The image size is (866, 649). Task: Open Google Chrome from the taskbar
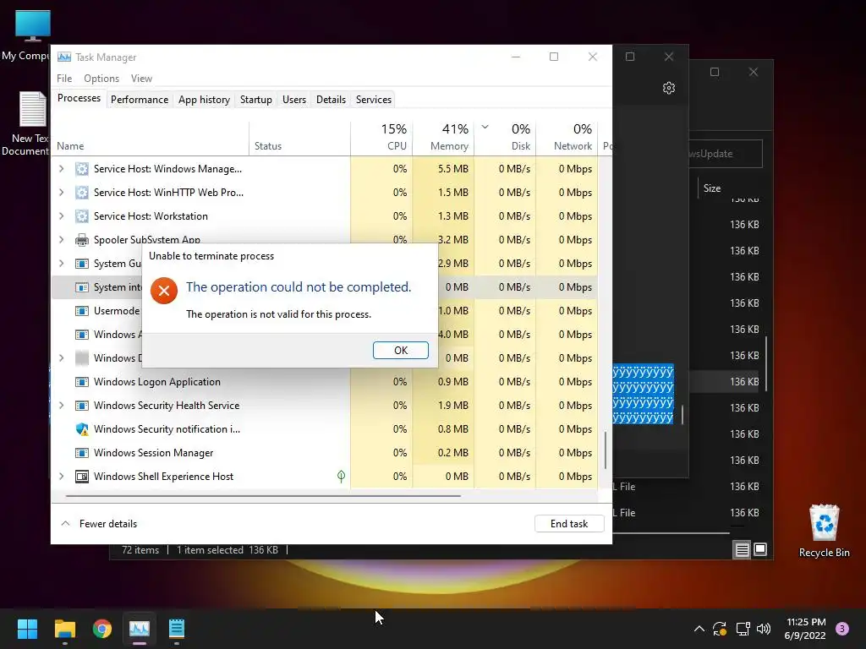coord(102,629)
